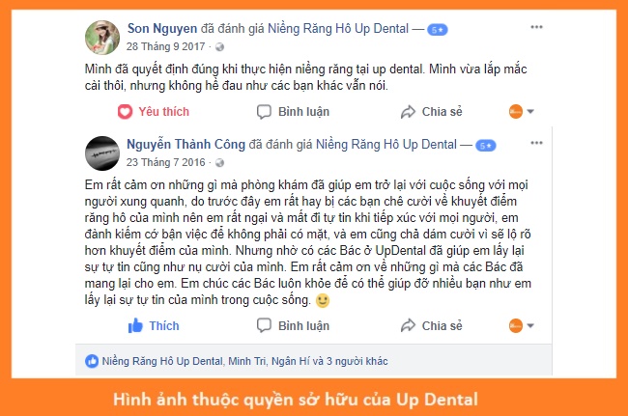Expand the identity dropdown arrow on Nguyễn Thành Công's post

pyautogui.click(x=530, y=326)
